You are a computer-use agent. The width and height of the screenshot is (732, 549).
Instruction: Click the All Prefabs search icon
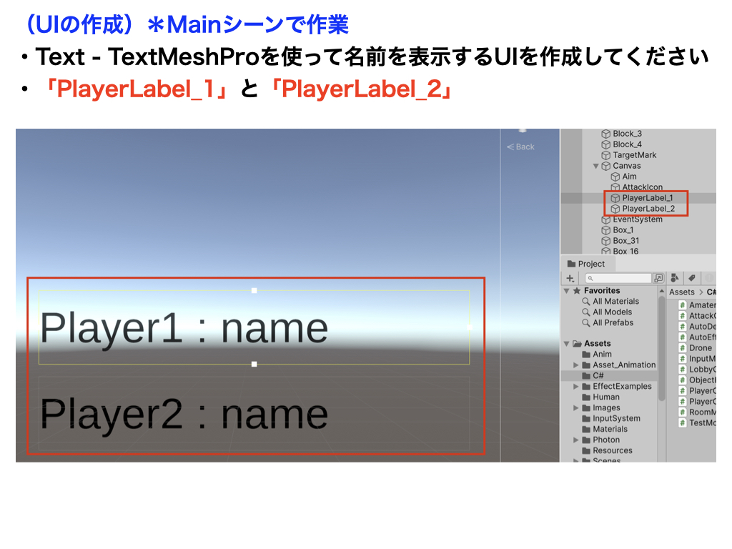point(586,323)
